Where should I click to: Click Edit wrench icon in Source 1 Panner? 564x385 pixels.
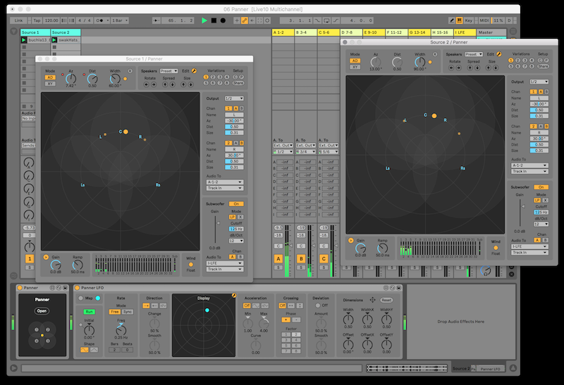tap(195, 71)
